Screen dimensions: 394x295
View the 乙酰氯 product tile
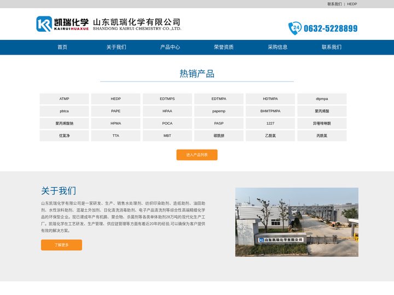(x=270, y=135)
